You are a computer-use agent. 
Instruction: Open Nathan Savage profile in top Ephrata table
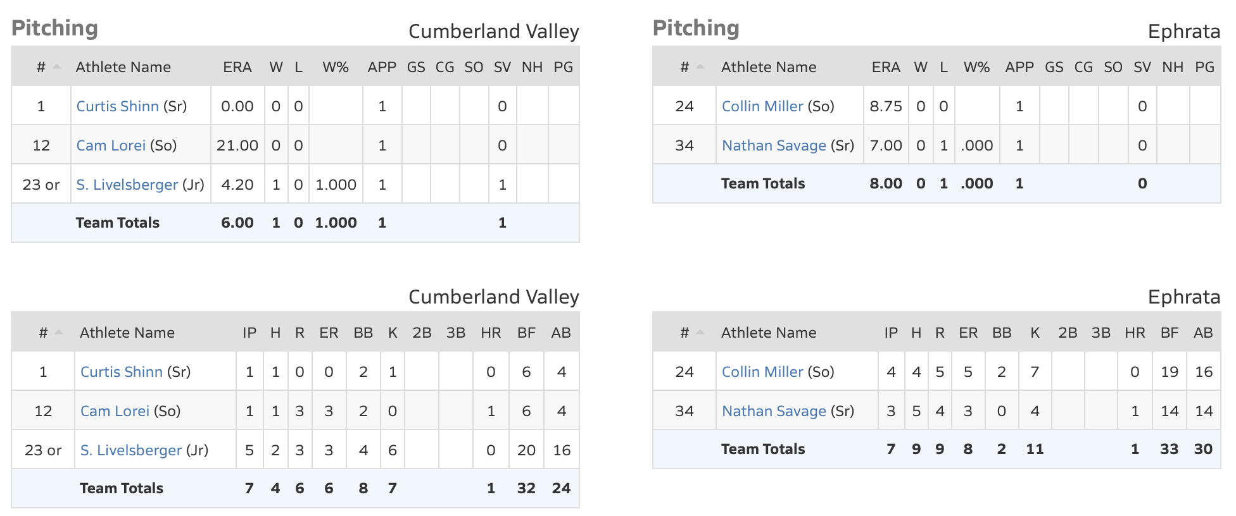tap(774, 145)
